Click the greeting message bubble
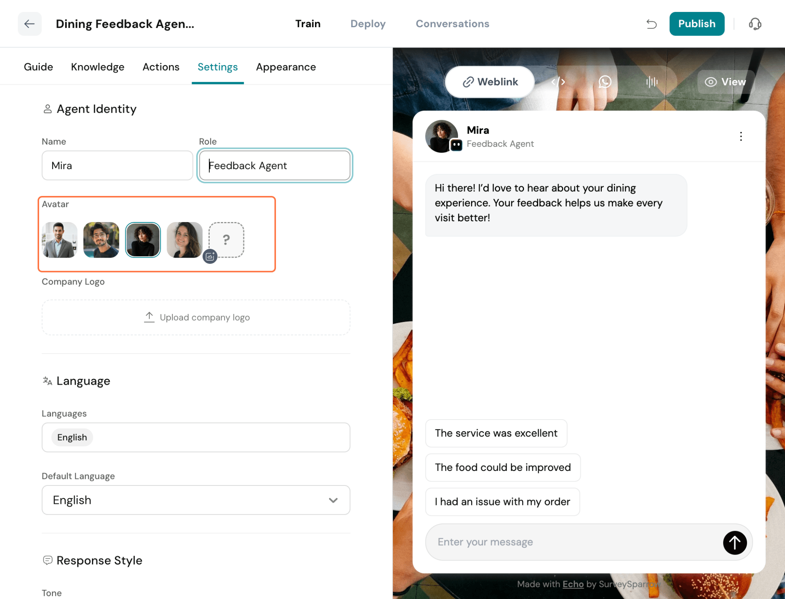785x599 pixels. 556,205
